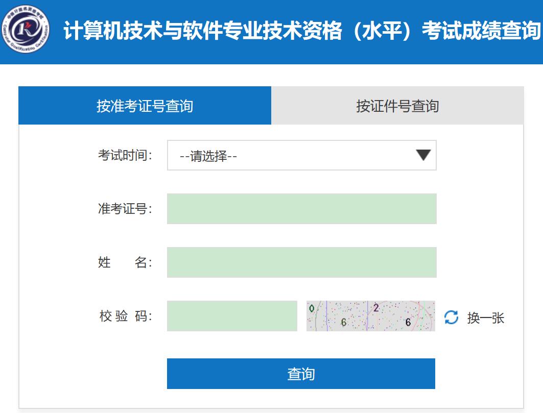Click the dropdown arrow for exam time
This screenshot has height=413, width=543.
coord(423,155)
